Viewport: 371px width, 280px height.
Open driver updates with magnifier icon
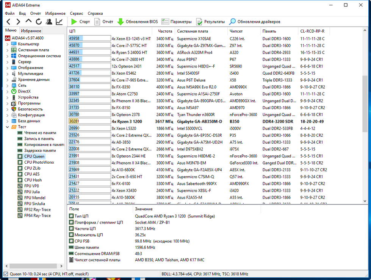click(x=255, y=22)
